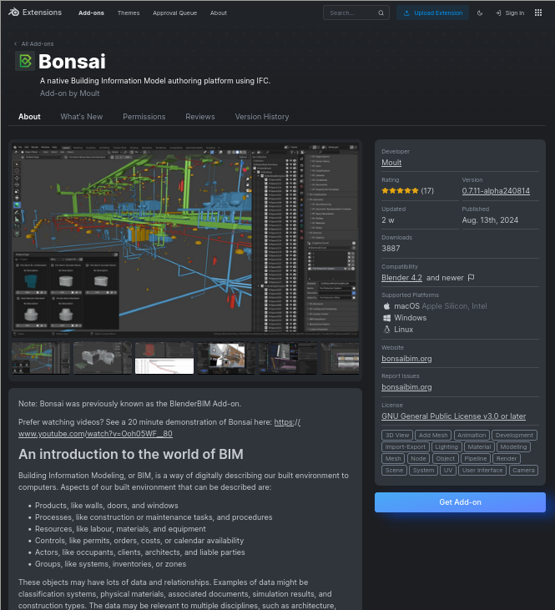Click the Animation tag
Screen dimensions: 555x610
pyautogui.click(x=472, y=436)
